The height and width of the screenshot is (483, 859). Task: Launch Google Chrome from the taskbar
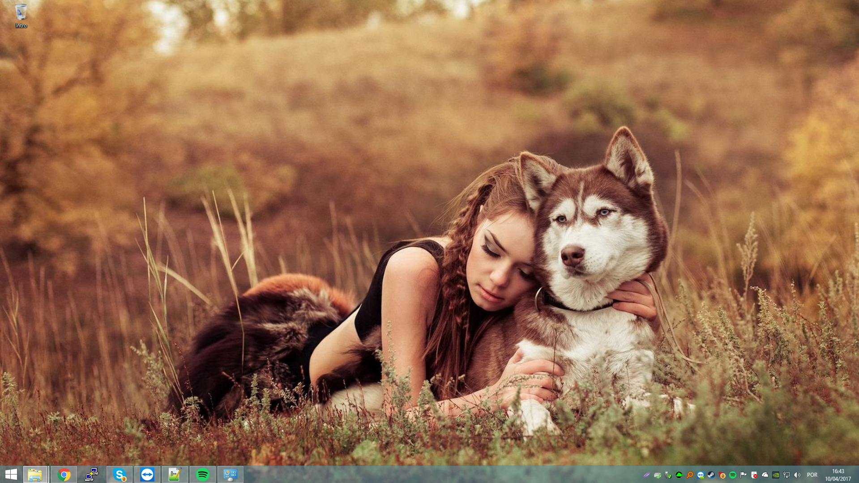click(x=64, y=474)
